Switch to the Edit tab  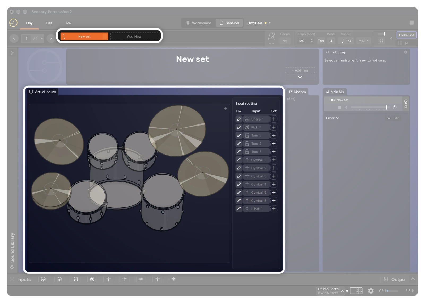[x=49, y=23]
